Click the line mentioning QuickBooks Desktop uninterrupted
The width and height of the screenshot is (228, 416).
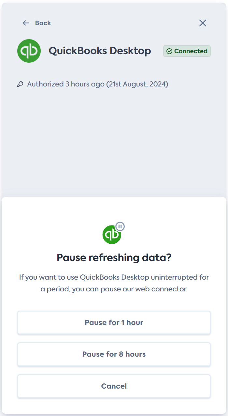(114, 277)
